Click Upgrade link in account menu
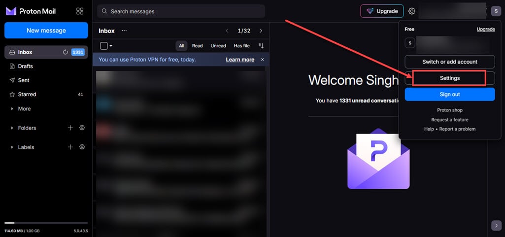 pyautogui.click(x=486, y=29)
